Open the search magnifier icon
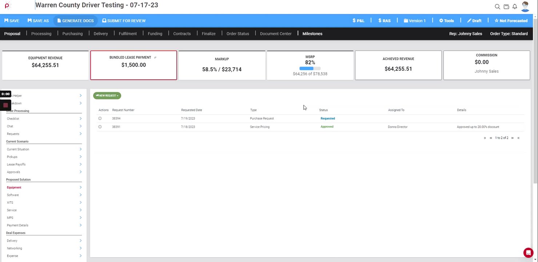 click(x=497, y=7)
